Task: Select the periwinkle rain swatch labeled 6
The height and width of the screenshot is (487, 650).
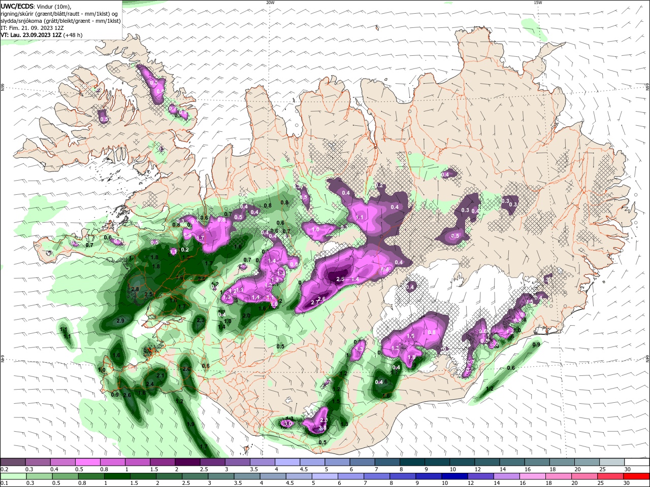Action: point(351,476)
